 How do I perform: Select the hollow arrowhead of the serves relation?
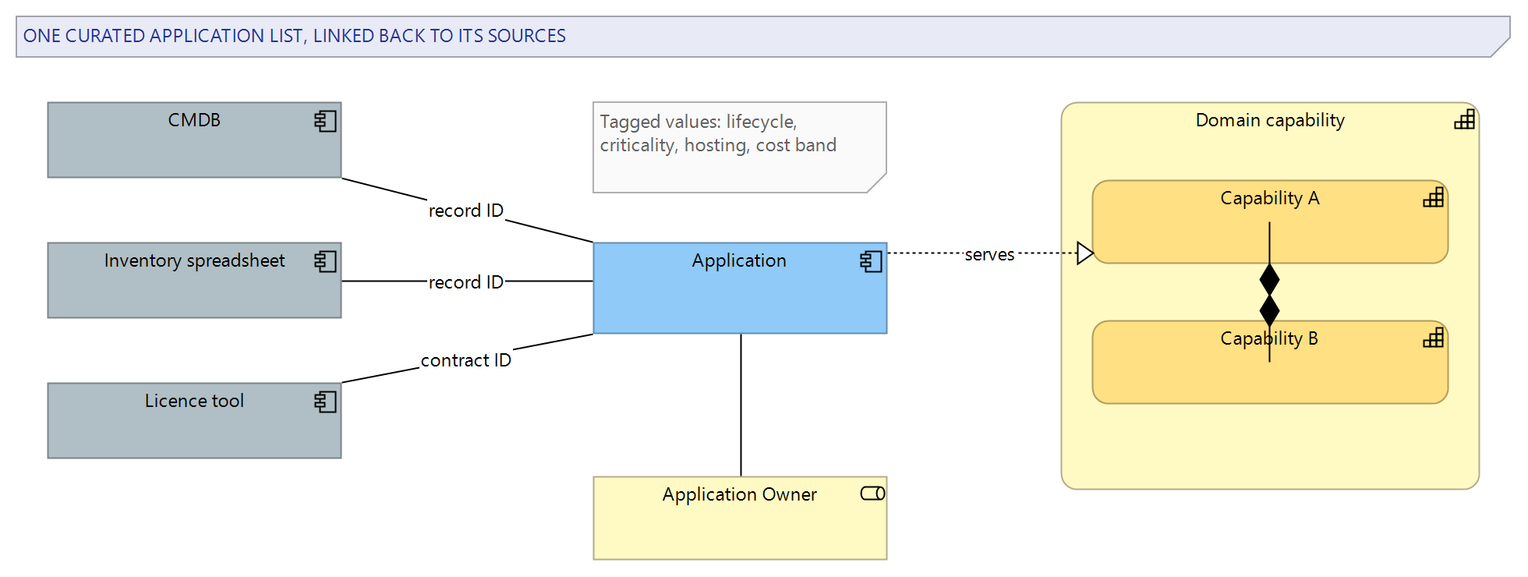pos(1085,253)
